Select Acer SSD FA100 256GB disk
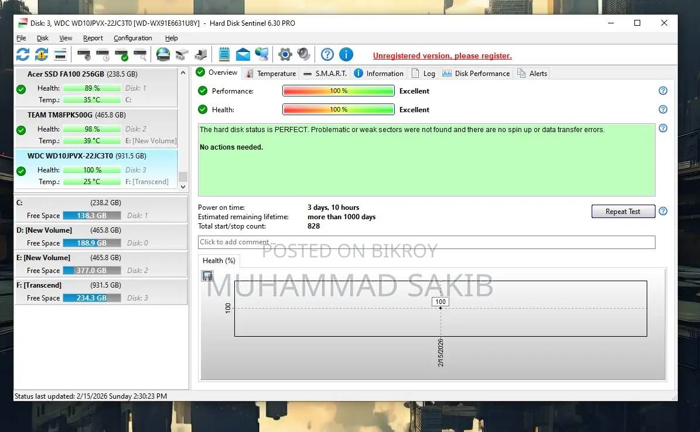Screen dimensions: 700x432 tap(97, 87)
